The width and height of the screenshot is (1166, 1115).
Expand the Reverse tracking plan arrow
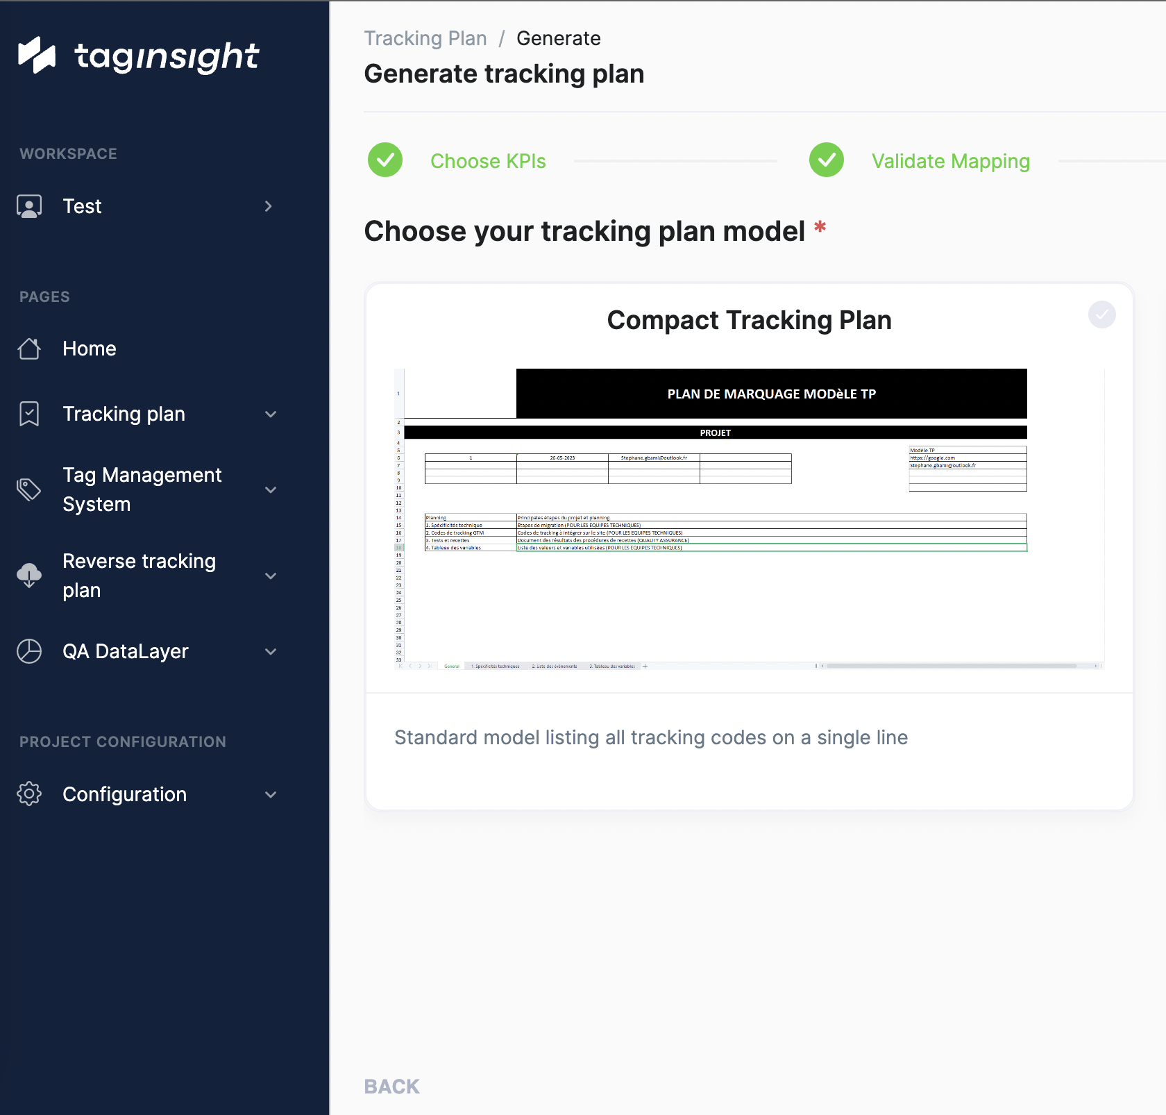(x=271, y=576)
